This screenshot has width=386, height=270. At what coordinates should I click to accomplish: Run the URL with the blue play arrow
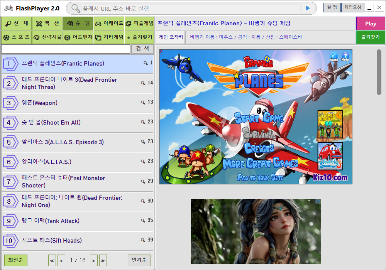308,8
